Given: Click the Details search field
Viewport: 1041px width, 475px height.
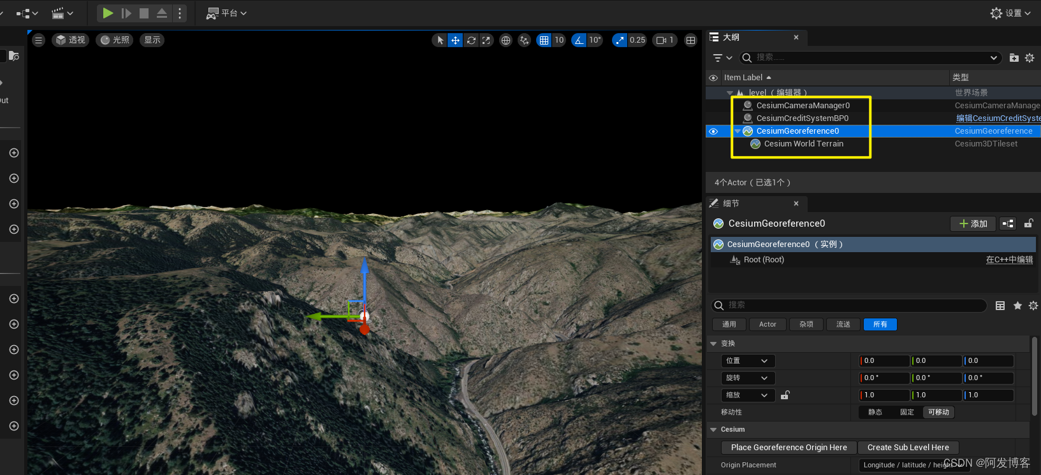Looking at the screenshot, I should pos(849,306).
